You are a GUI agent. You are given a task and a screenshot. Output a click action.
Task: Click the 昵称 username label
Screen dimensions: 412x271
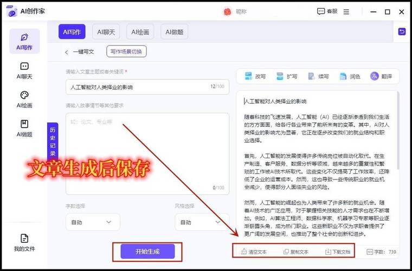(x=241, y=11)
